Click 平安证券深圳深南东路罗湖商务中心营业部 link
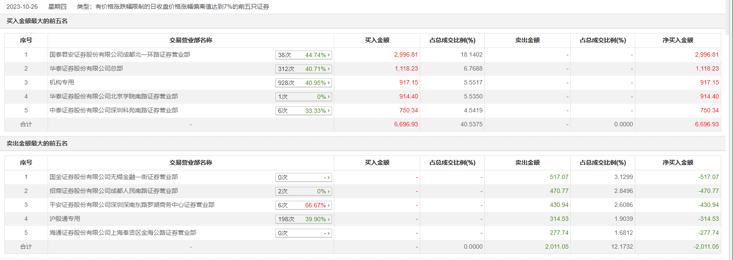The width and height of the screenshot is (733, 260). pos(132,205)
